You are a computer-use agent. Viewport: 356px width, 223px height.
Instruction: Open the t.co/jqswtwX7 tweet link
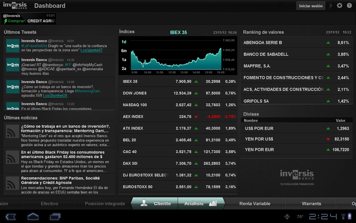[x=92, y=50]
